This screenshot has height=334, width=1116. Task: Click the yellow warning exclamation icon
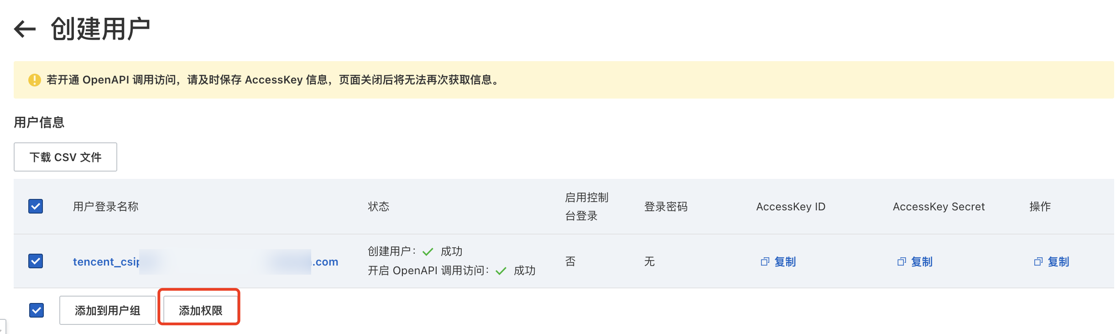[34, 80]
